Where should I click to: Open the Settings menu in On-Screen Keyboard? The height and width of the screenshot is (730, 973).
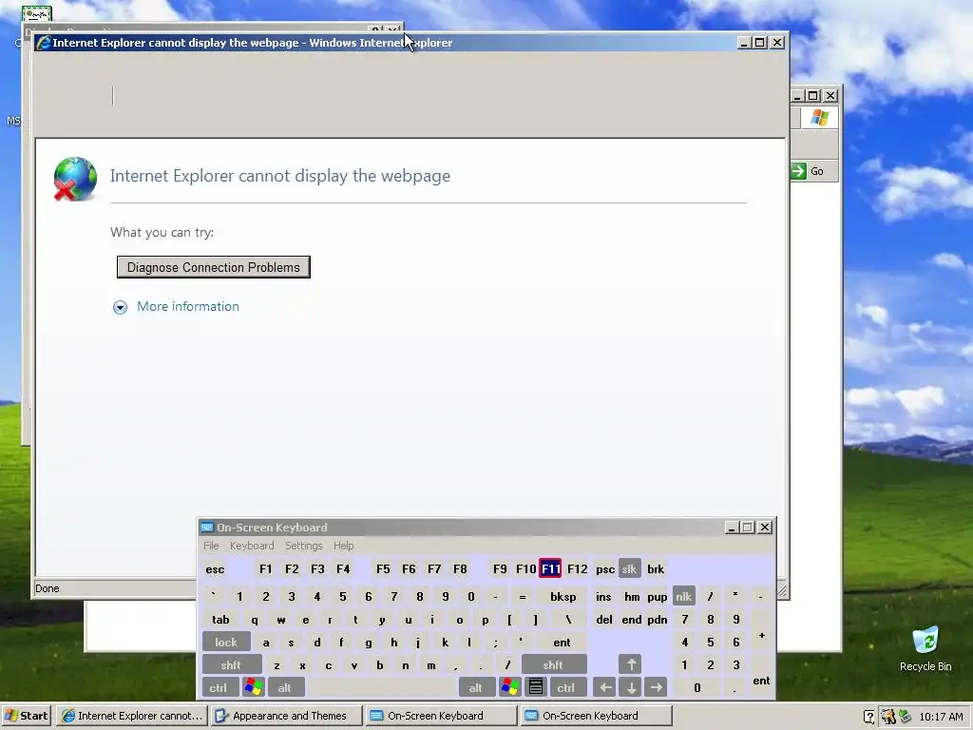(x=303, y=546)
